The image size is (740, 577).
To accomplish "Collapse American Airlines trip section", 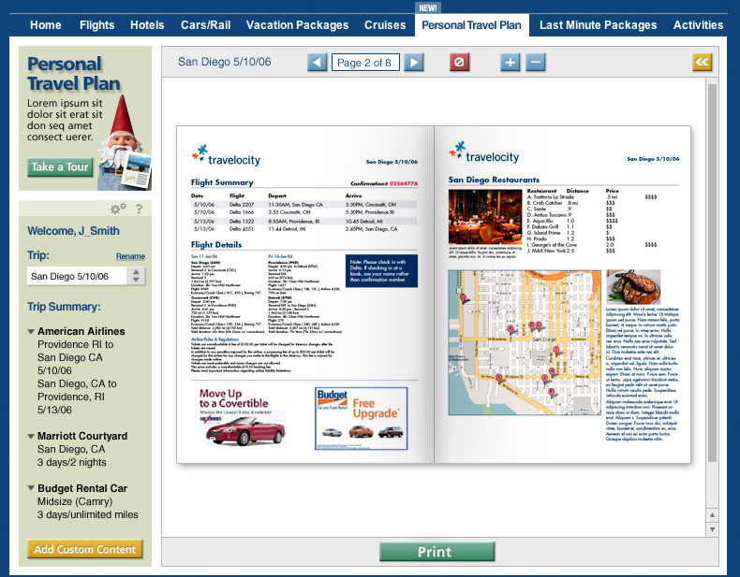I will [x=31, y=332].
